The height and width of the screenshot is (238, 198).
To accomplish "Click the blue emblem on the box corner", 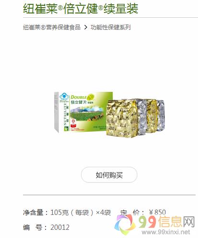I will click(x=64, y=97).
